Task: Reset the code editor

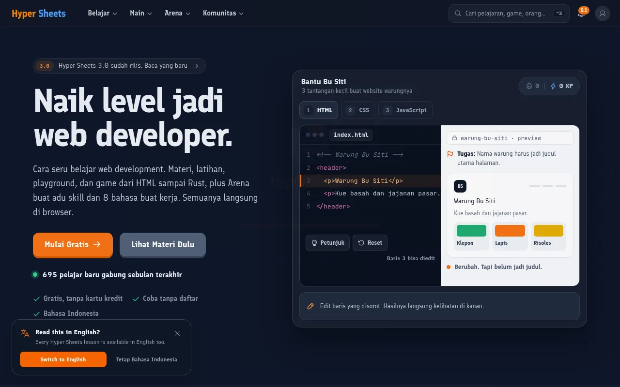Action: pyautogui.click(x=370, y=243)
